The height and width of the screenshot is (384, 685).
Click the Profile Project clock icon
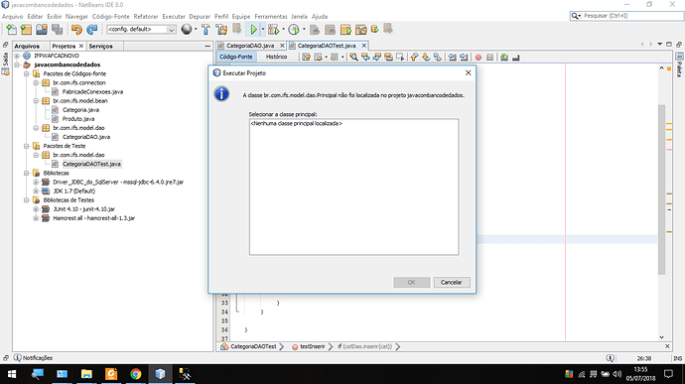294,29
